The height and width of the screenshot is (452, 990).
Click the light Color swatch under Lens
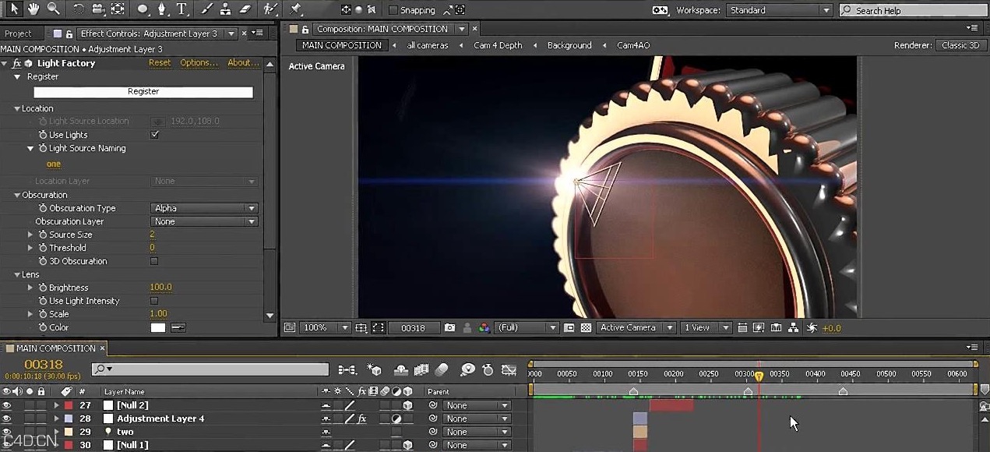[x=157, y=326]
